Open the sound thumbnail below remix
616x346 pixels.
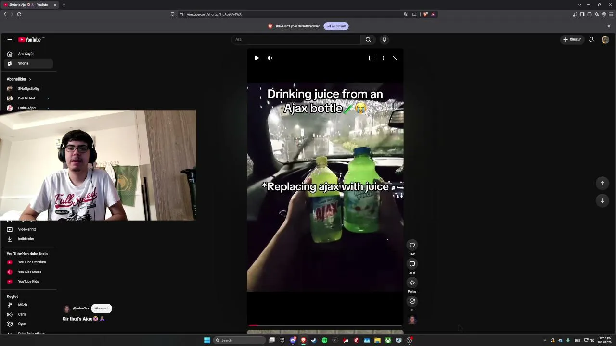(412, 320)
